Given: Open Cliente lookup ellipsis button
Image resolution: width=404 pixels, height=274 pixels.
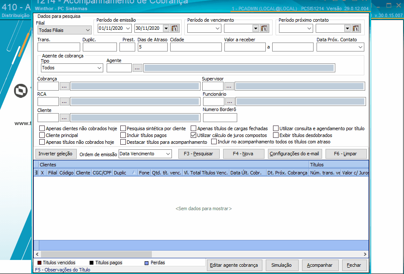Looking at the screenshot, I should [64, 118].
